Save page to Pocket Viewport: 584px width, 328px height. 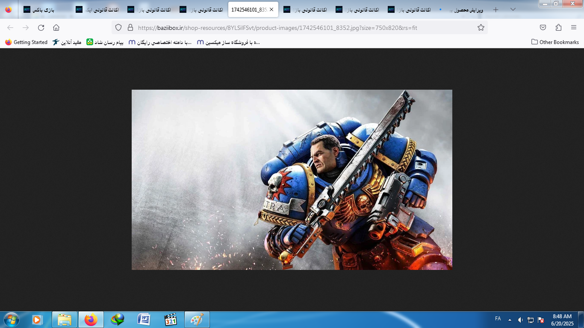point(543,28)
